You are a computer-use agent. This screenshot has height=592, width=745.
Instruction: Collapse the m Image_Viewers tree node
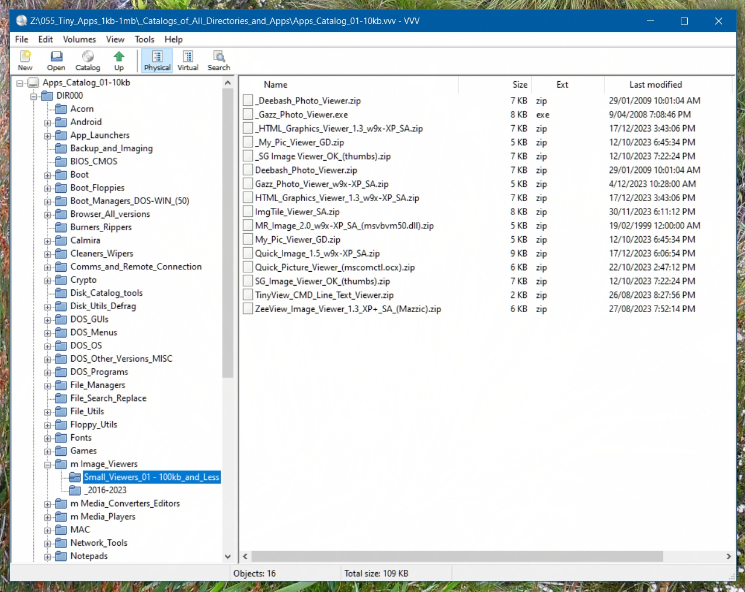click(48, 465)
